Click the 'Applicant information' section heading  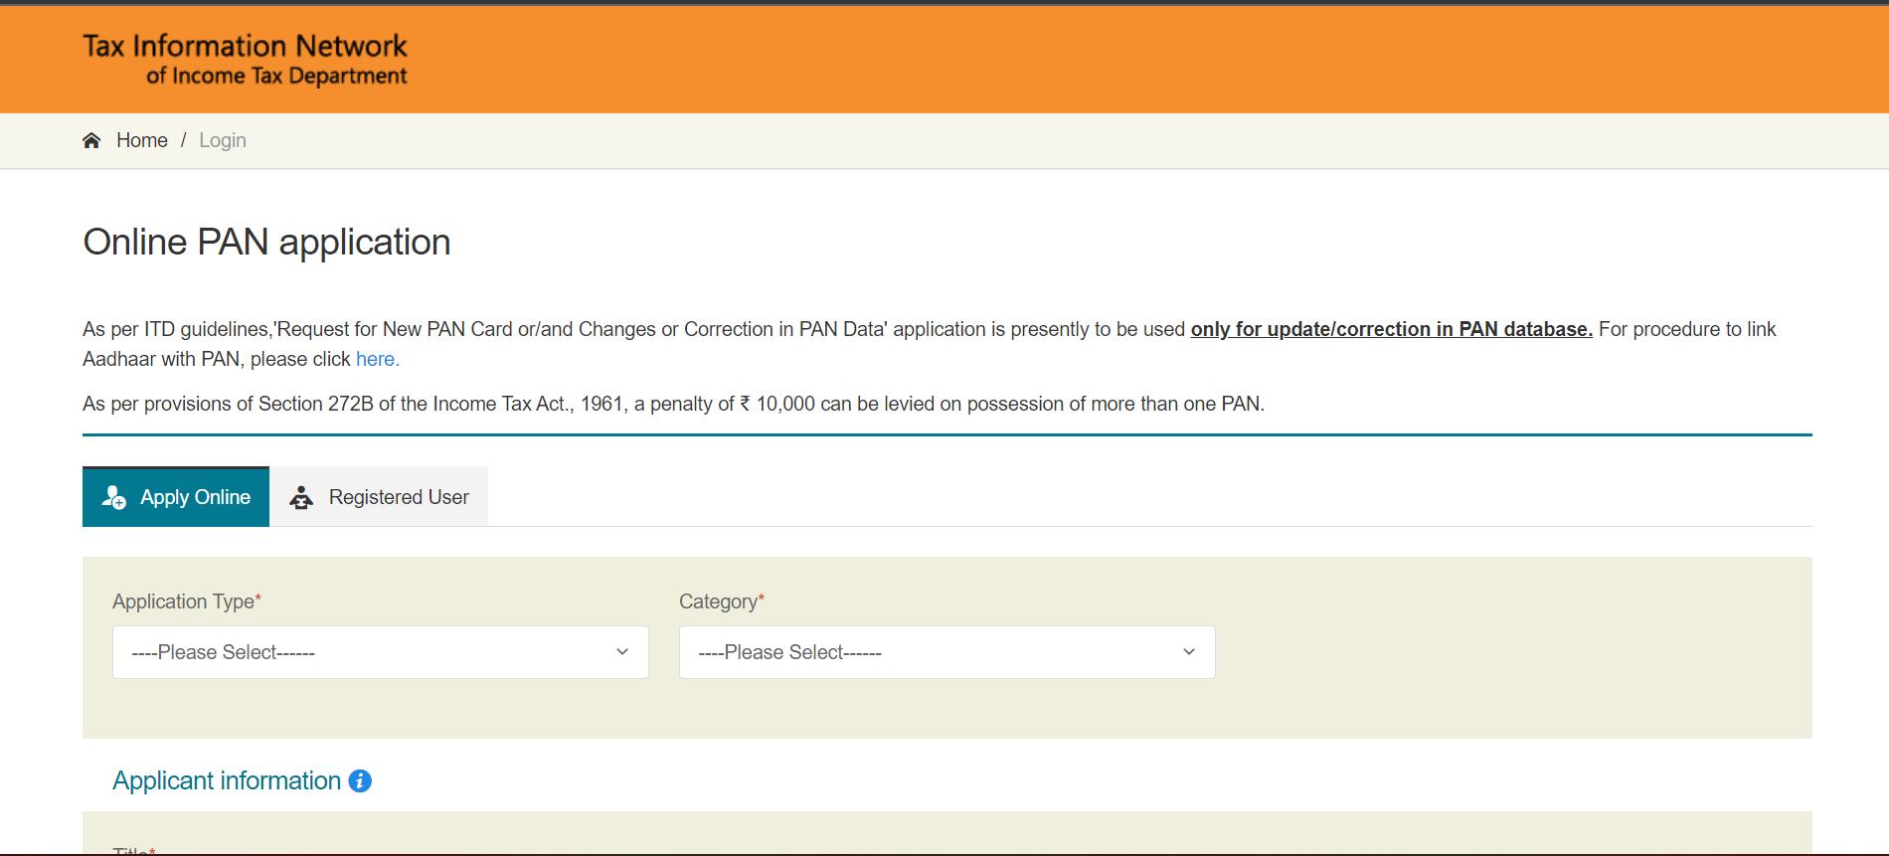point(227,780)
